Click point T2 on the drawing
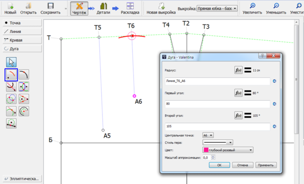Image resolution: width=304 pixels, height=184 pixels. tap(187, 33)
